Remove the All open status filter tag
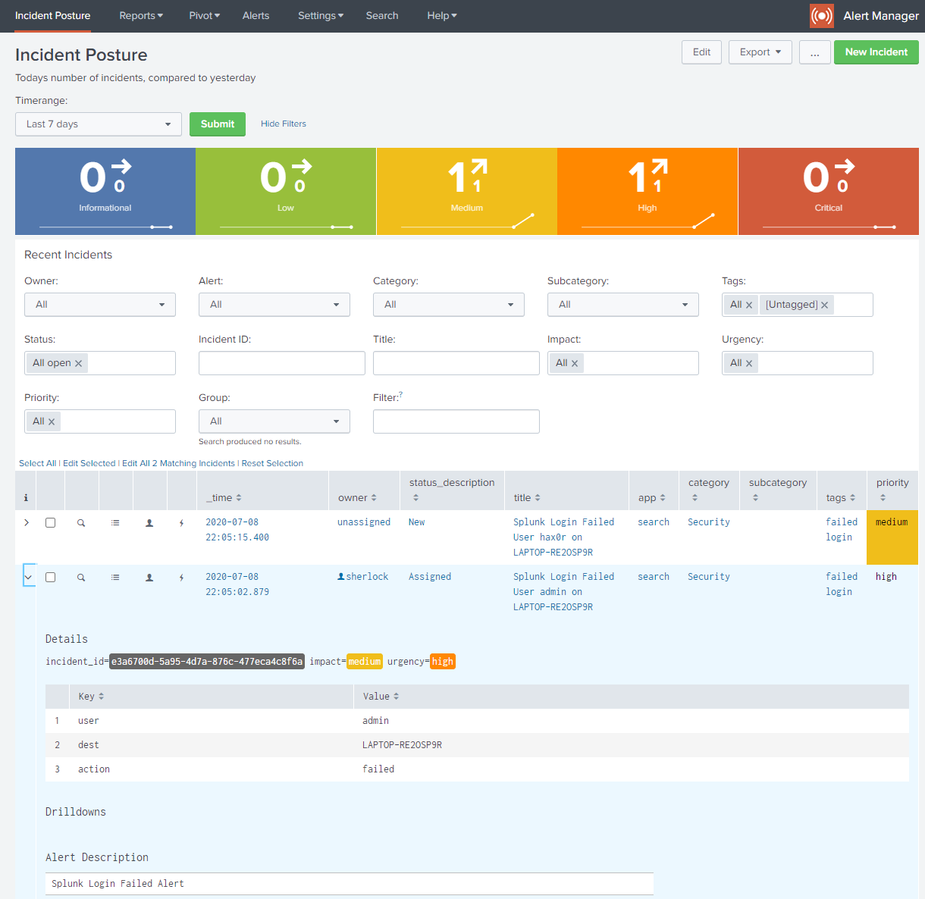This screenshot has height=899, width=925. pyautogui.click(x=77, y=362)
